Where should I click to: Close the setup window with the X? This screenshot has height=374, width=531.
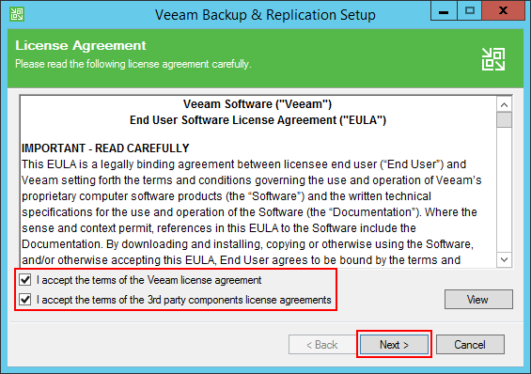pyautogui.click(x=503, y=11)
